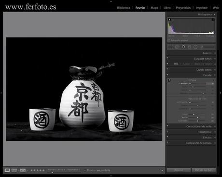The height and width of the screenshot is (177, 222).
Task: Open the Revelar module
Action: tap(140, 8)
